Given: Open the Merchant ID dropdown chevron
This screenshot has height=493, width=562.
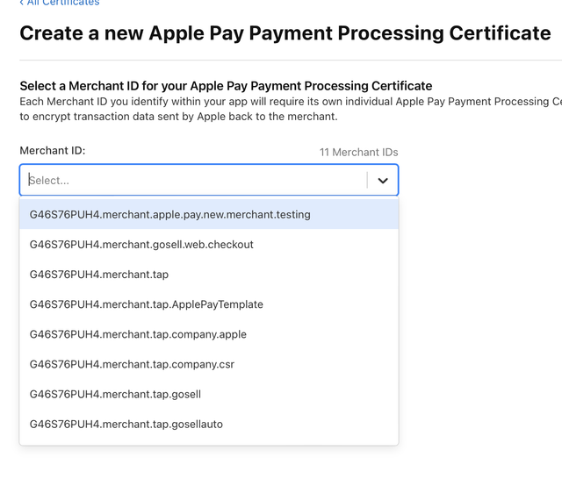Looking at the screenshot, I should point(383,181).
